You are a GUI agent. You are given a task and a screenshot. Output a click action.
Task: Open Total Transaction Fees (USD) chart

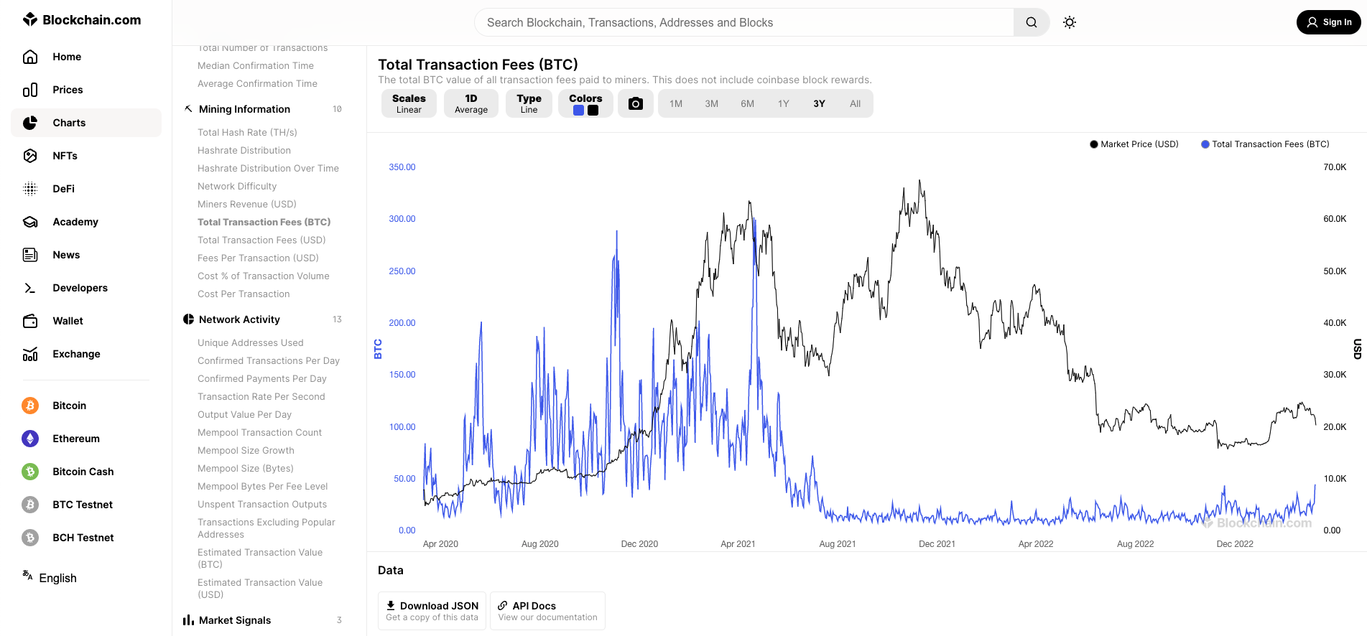261,240
